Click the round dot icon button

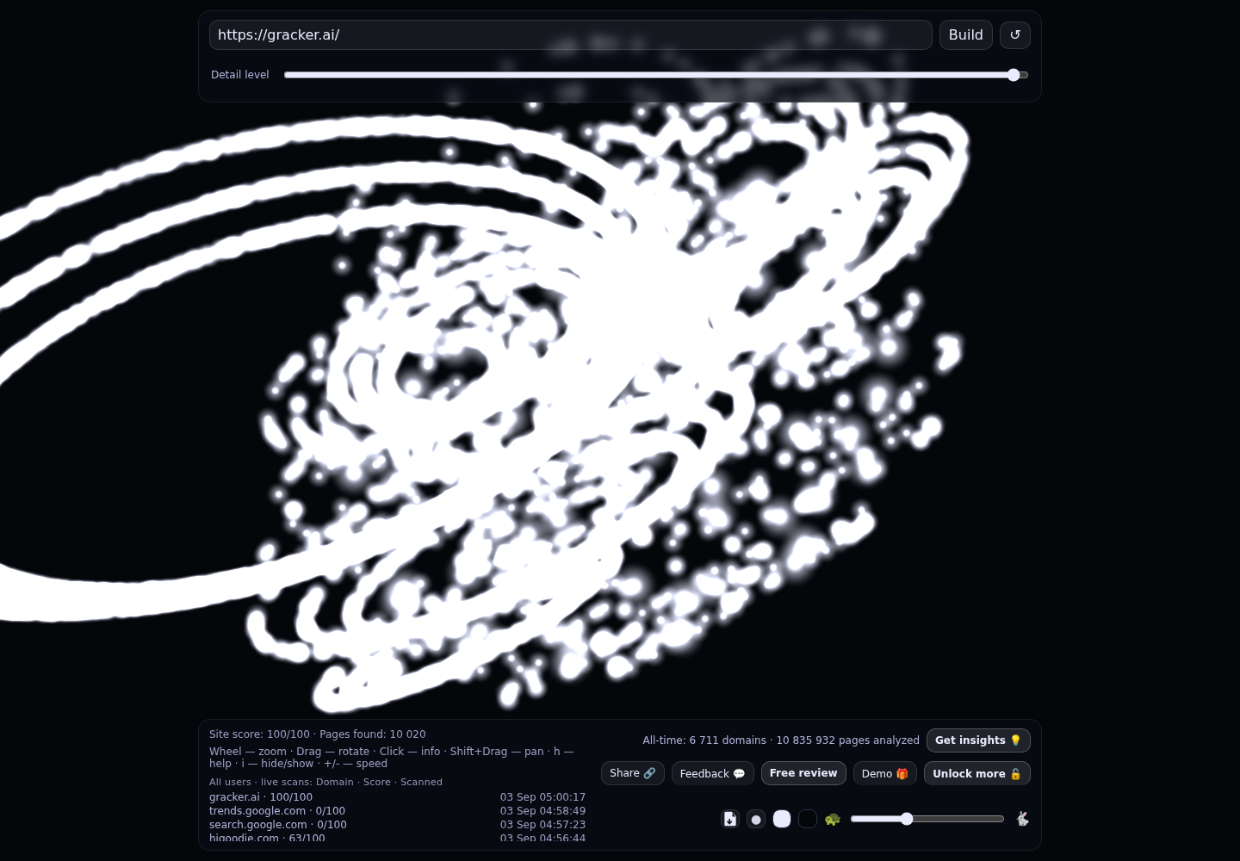[756, 819]
